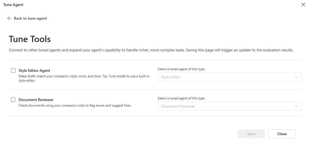Click the Close button at the bottom
This screenshot has width=311, height=148.
click(282, 134)
